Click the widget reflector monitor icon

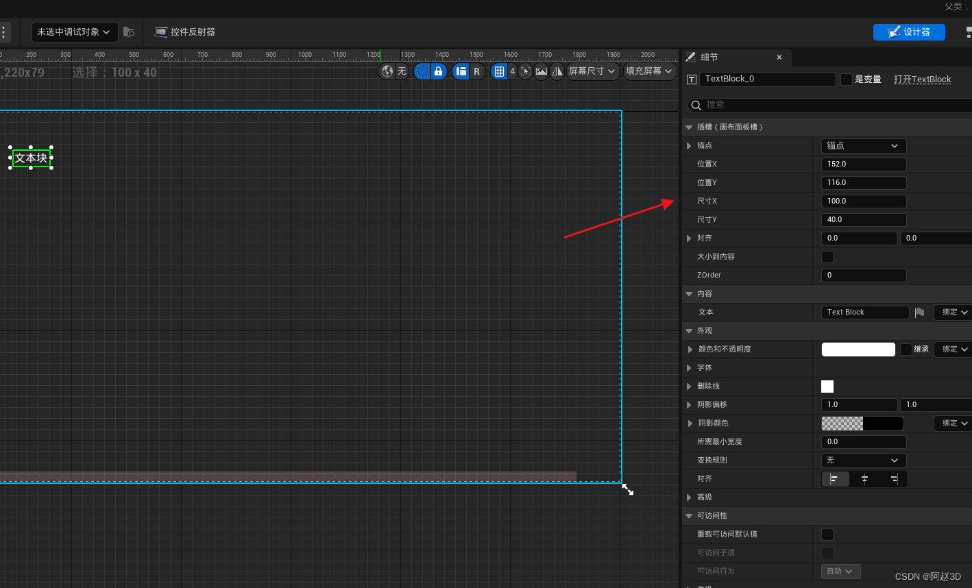(161, 32)
